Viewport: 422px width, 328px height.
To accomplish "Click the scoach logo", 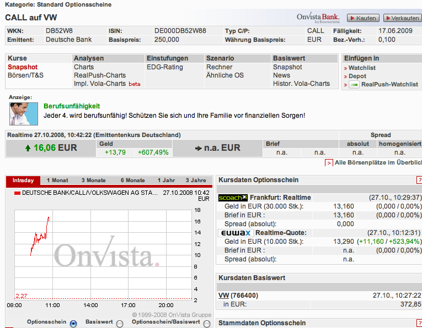I will pos(233,198).
